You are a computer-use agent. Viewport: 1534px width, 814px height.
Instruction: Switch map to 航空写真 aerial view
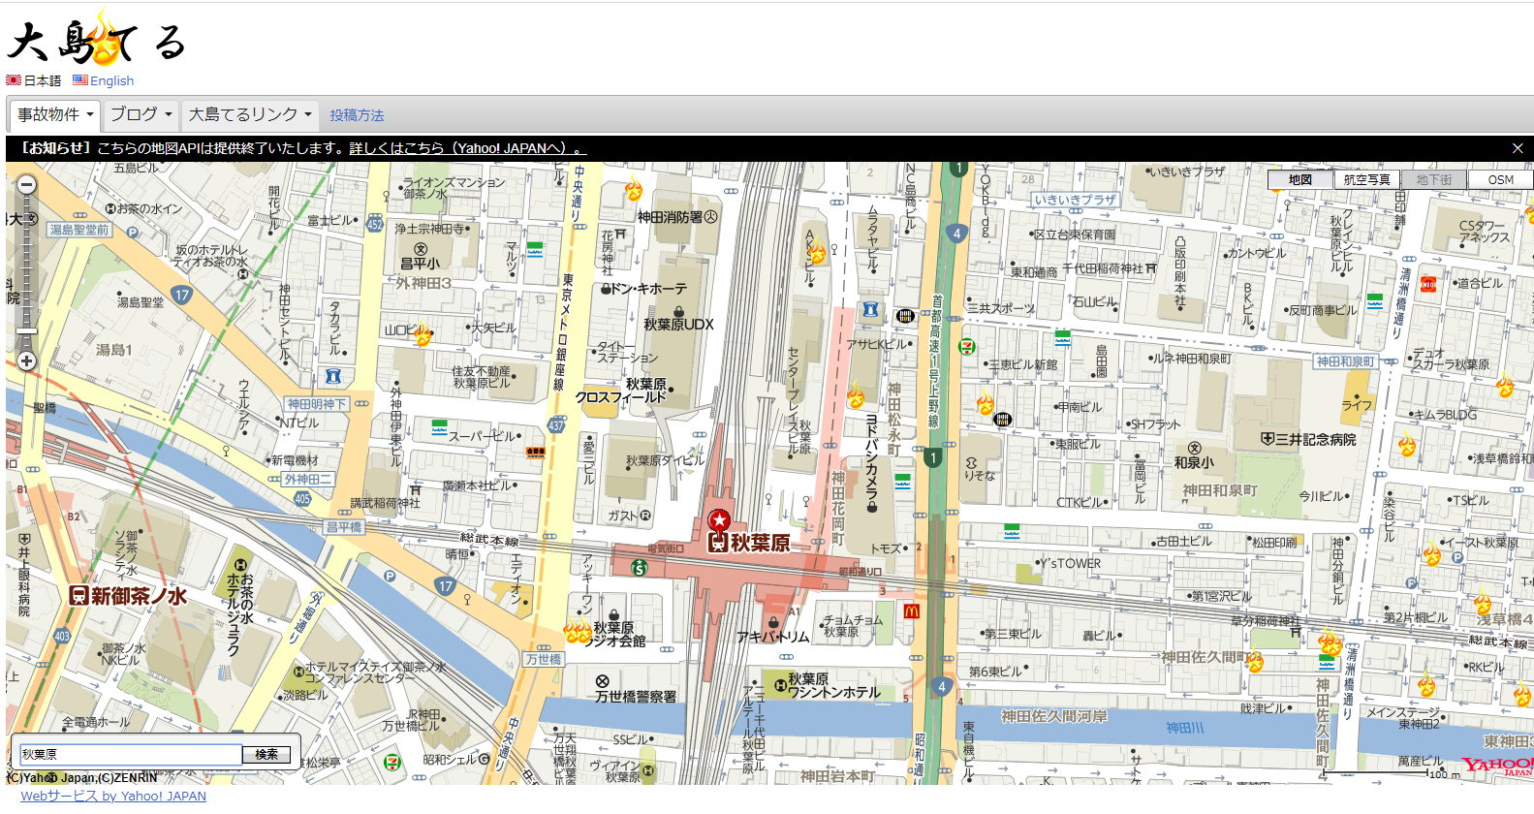click(1366, 180)
